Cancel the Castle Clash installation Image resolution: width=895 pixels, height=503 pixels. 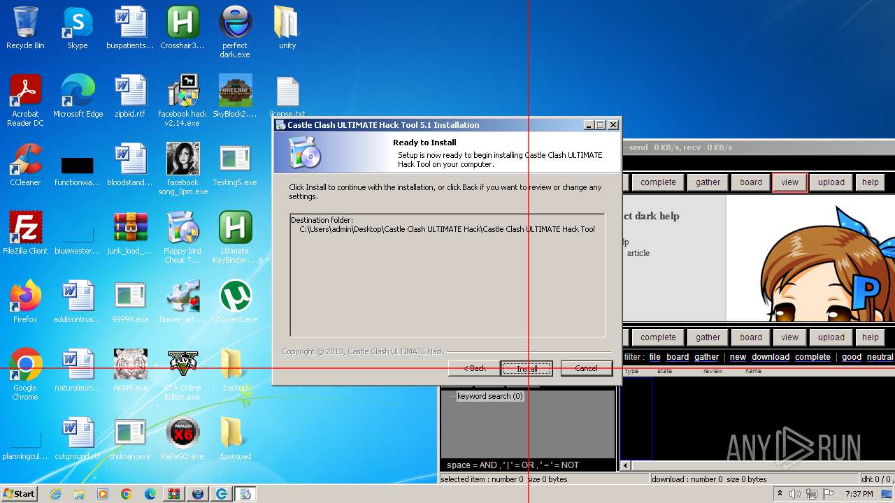[586, 368]
